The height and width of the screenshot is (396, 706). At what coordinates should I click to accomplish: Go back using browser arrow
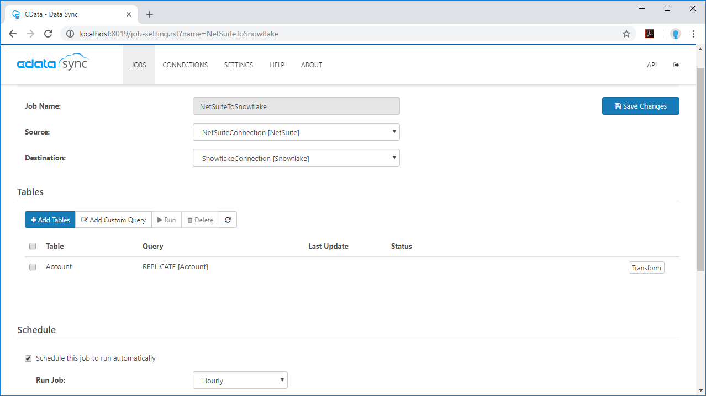(x=13, y=34)
